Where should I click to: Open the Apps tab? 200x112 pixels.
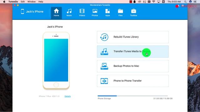coord(107,13)
